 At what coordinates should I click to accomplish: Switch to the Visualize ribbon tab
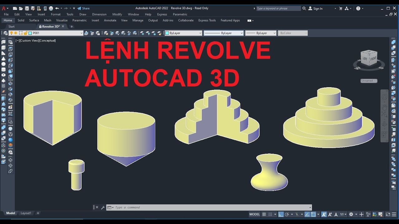[62, 20]
